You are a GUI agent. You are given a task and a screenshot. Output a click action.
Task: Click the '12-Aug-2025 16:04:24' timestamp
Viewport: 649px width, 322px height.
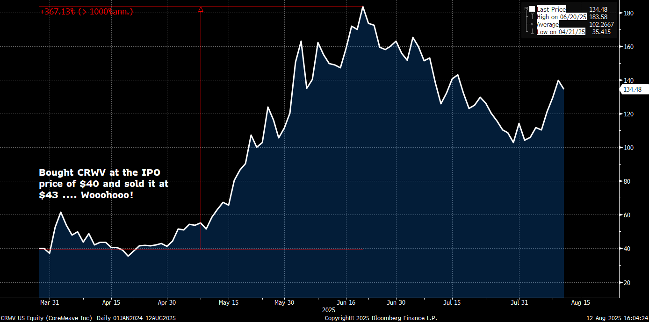617,318
